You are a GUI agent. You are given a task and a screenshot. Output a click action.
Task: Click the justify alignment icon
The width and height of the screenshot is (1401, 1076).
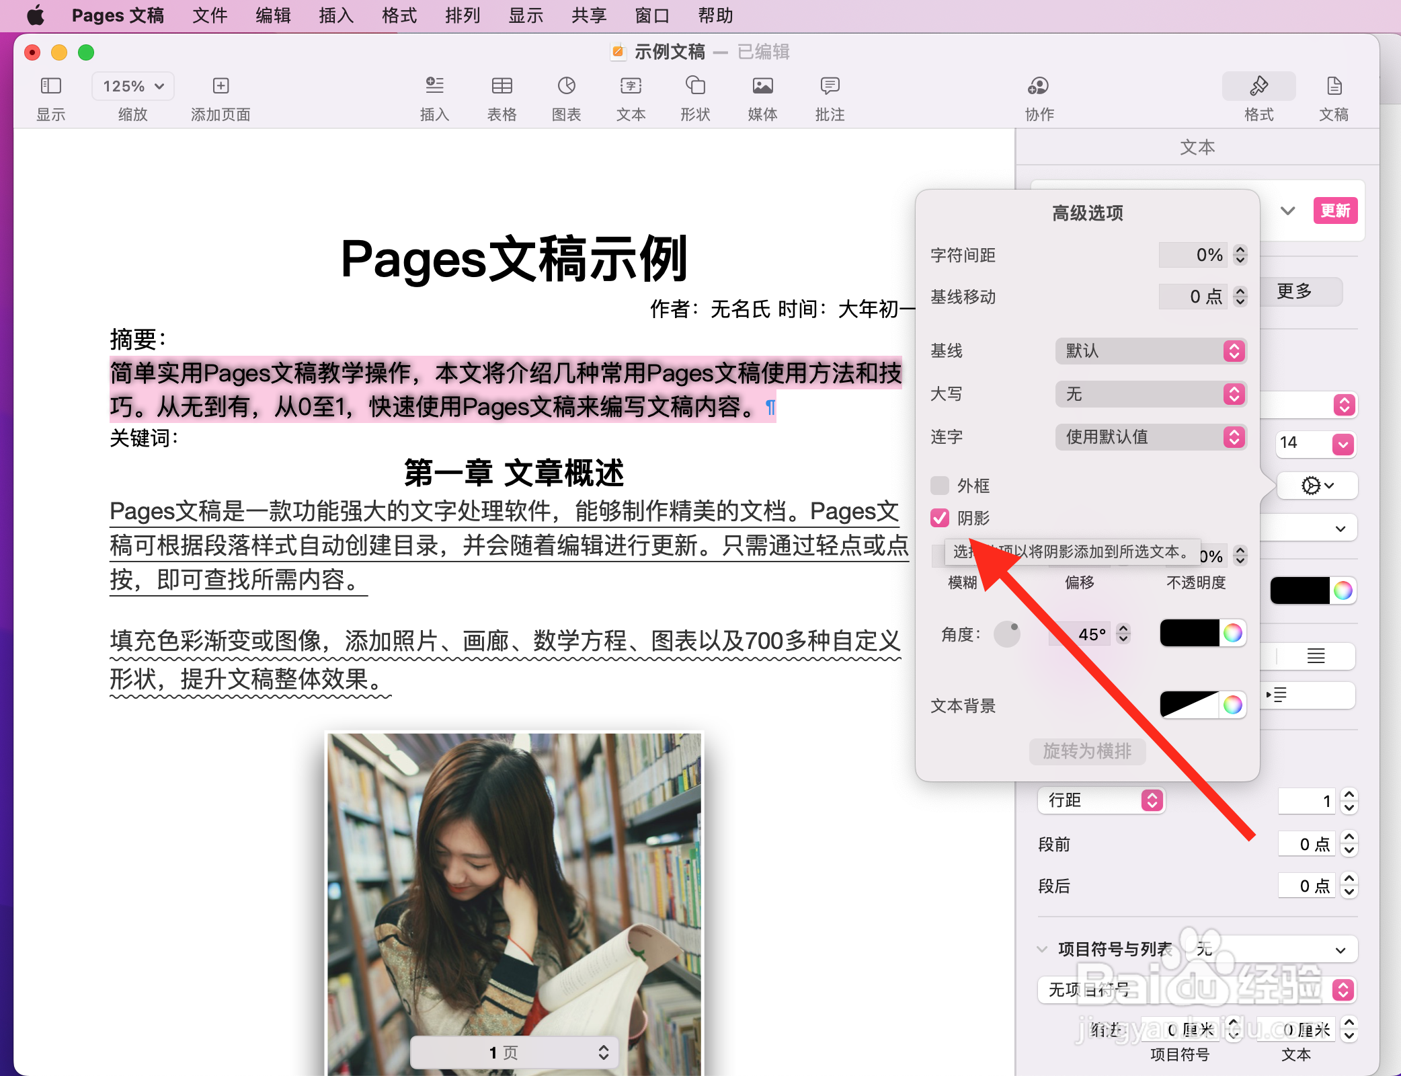[1316, 656]
